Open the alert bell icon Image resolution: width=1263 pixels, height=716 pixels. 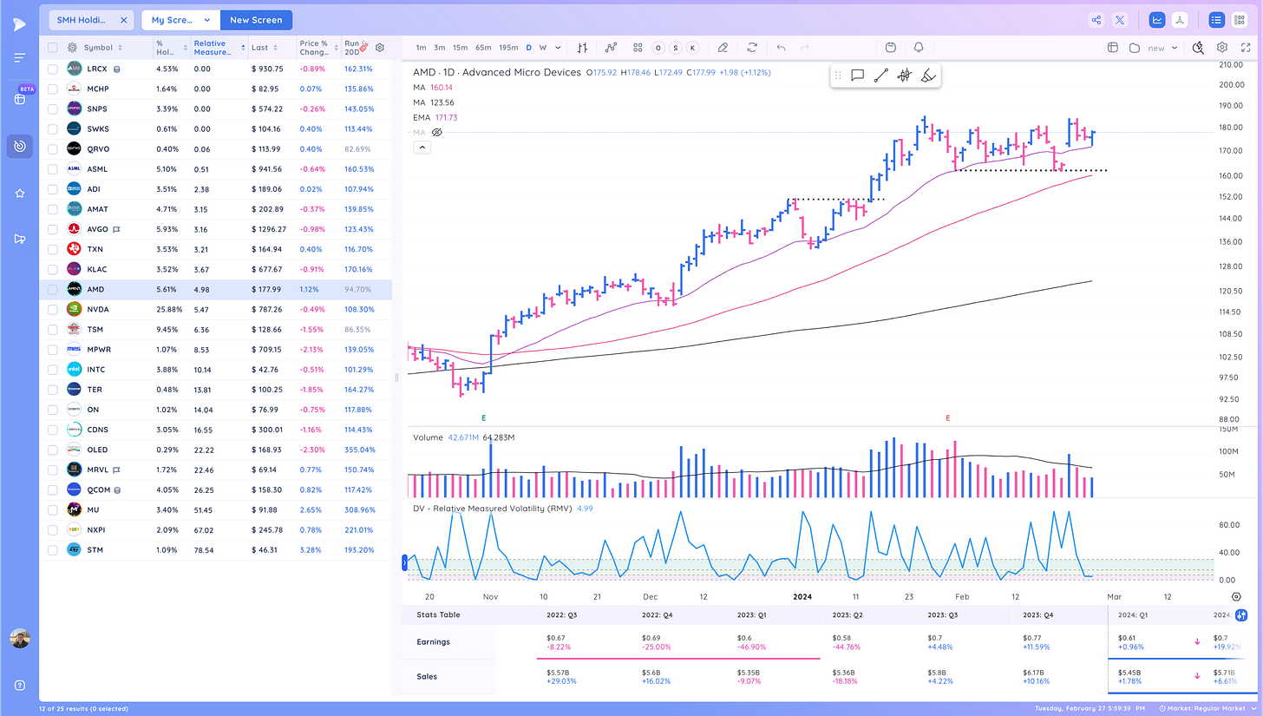919,48
